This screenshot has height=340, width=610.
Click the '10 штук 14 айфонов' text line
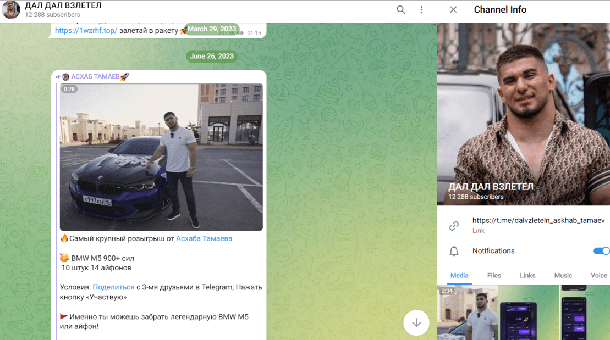coord(96,267)
